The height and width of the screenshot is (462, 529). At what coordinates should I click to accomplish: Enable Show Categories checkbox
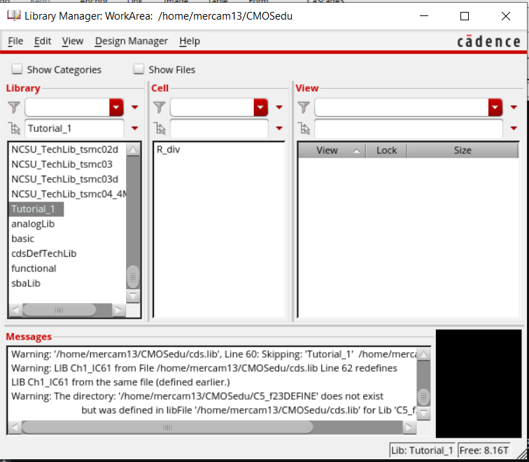click(17, 69)
